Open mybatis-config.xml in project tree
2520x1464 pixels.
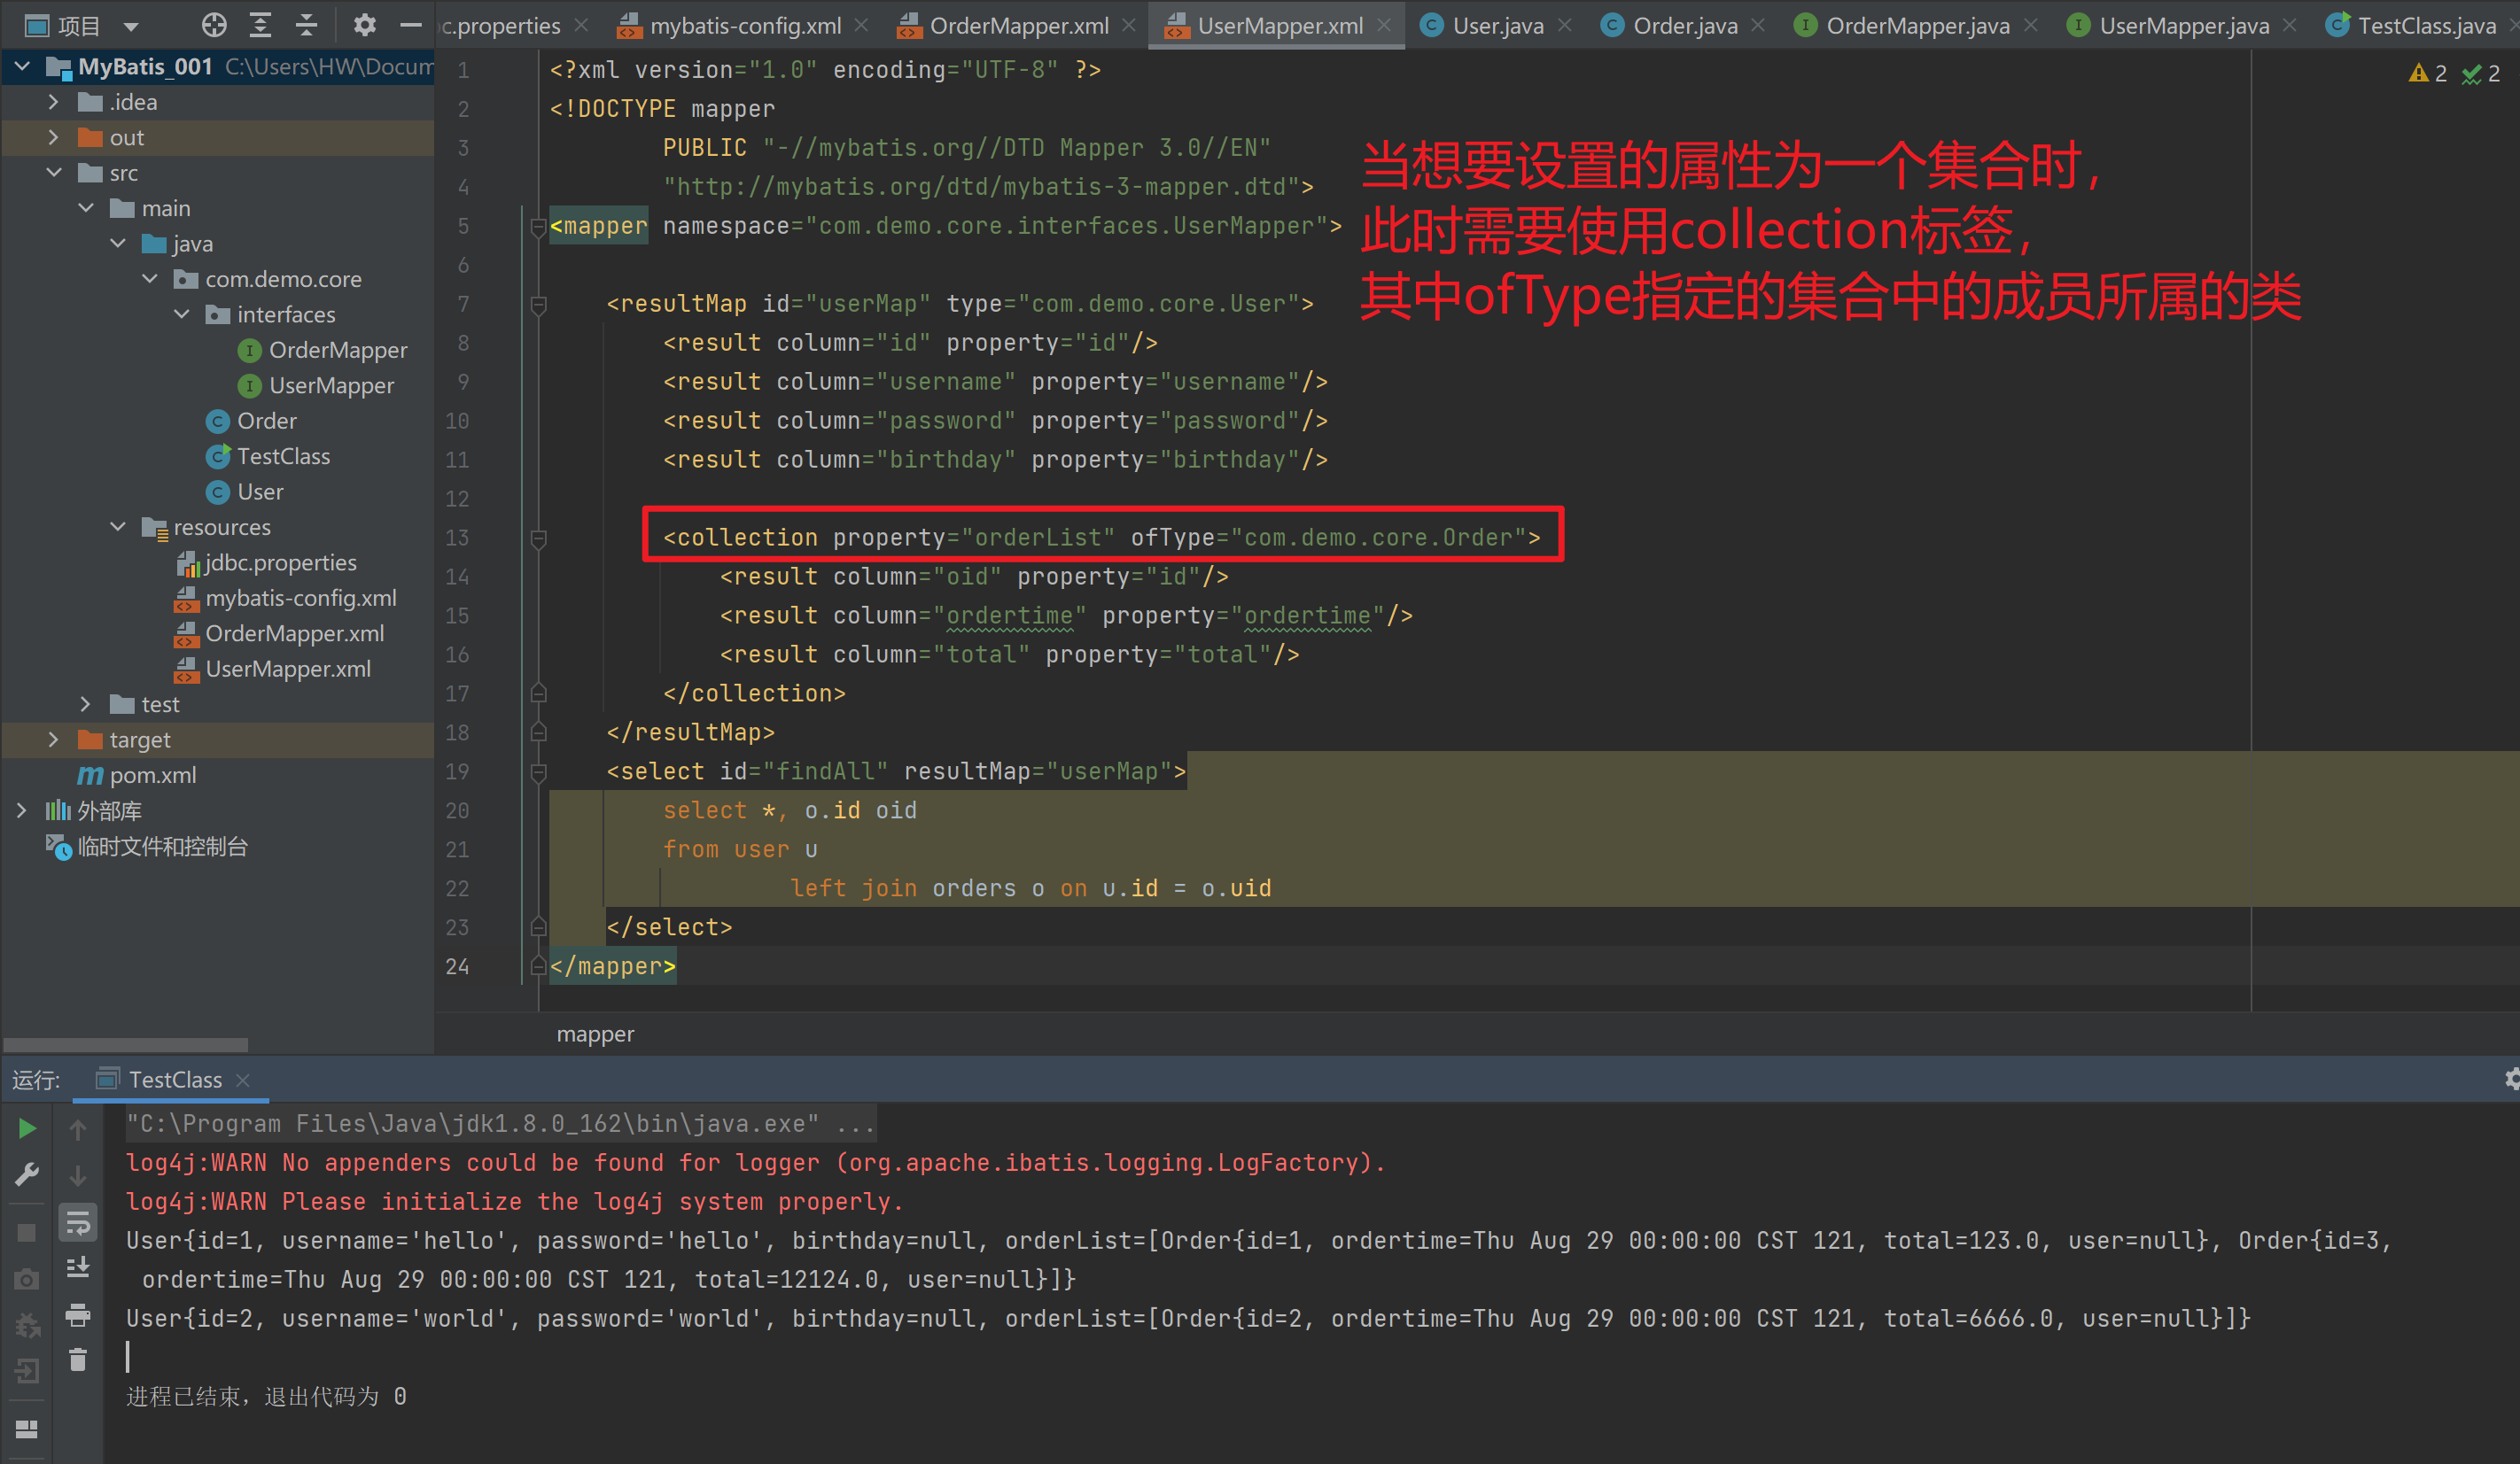coord(300,599)
